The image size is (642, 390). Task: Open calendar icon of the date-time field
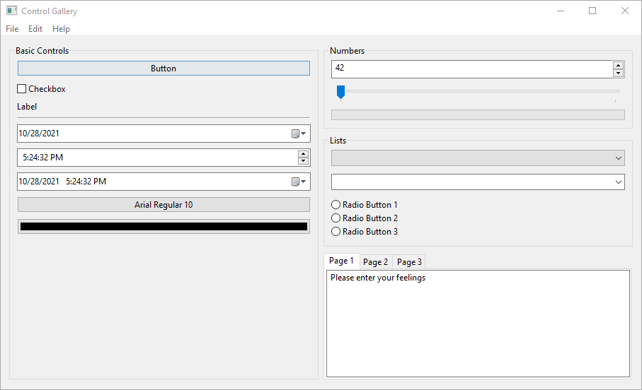299,182
